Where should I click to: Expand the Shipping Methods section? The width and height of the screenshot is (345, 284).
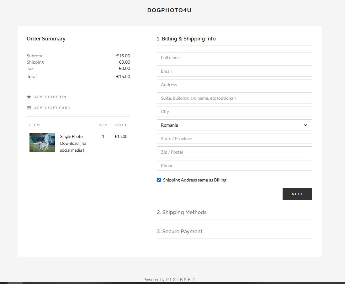182,212
